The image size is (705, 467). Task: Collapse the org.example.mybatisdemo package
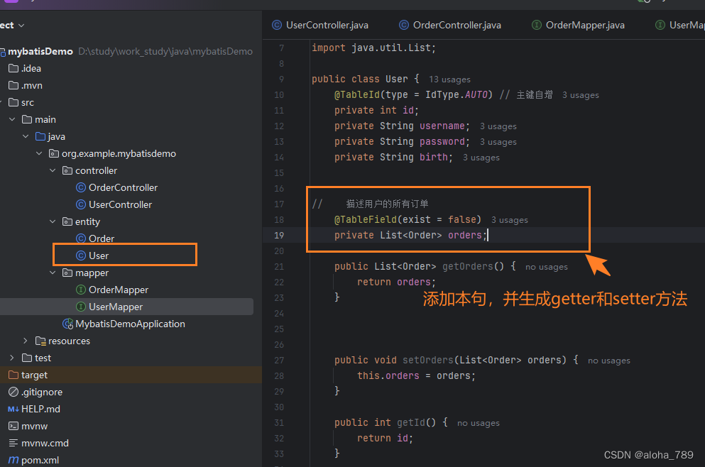[39, 154]
